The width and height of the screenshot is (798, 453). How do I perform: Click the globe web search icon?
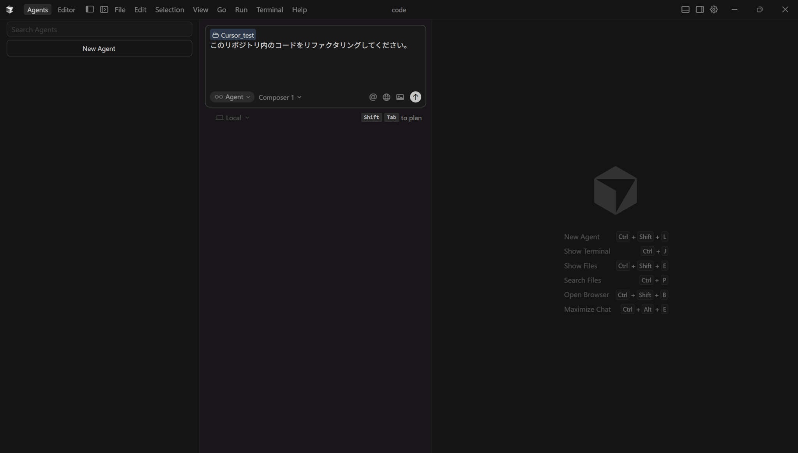(x=387, y=97)
